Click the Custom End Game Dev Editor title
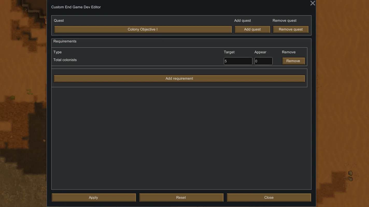Image resolution: width=369 pixels, height=207 pixels. click(76, 7)
